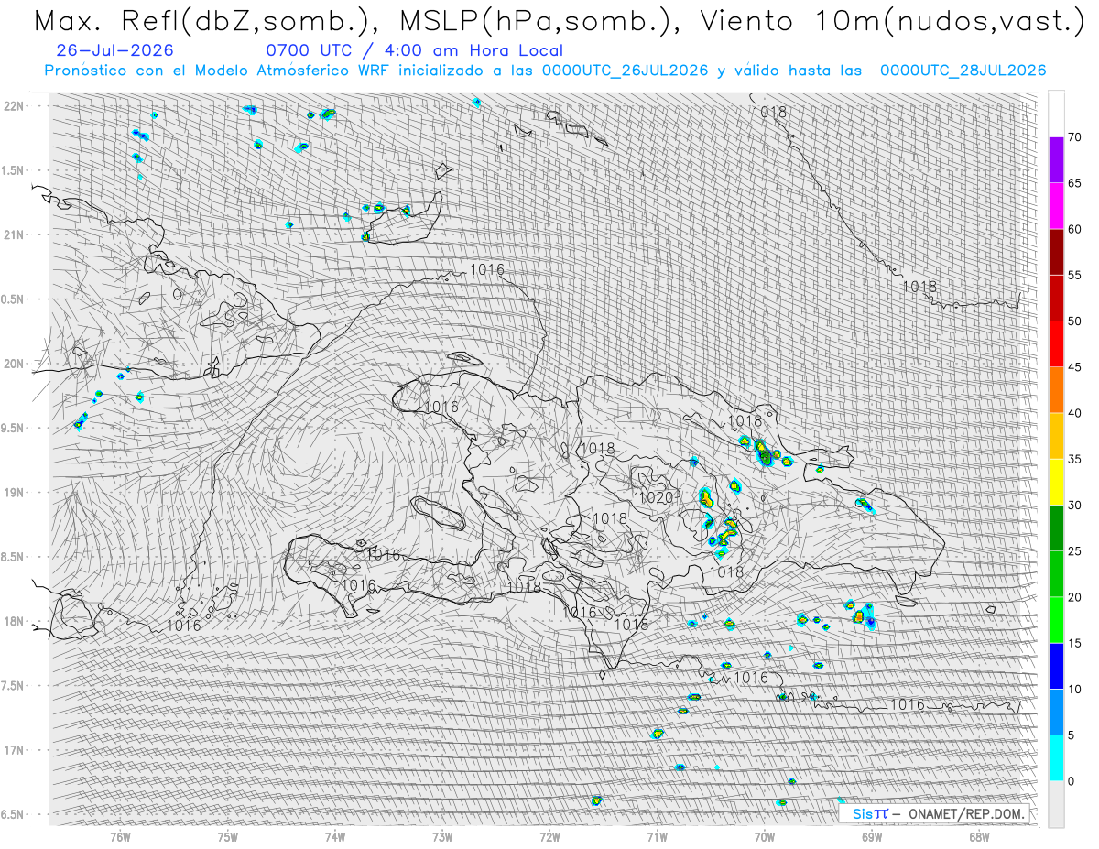
Task: Pick the cyan 0–5 dBZ color swatch
Action: coord(1056,758)
